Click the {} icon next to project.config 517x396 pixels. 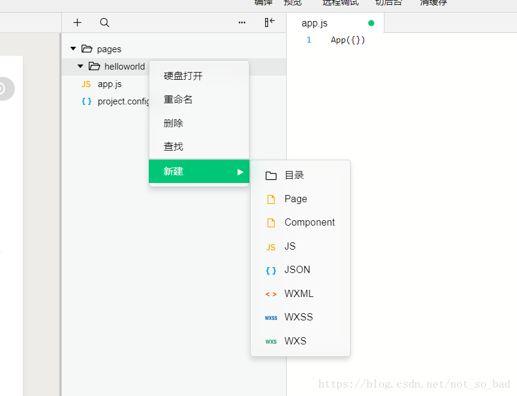tap(88, 101)
